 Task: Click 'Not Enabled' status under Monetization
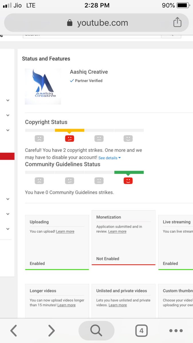pyautogui.click(x=108, y=259)
